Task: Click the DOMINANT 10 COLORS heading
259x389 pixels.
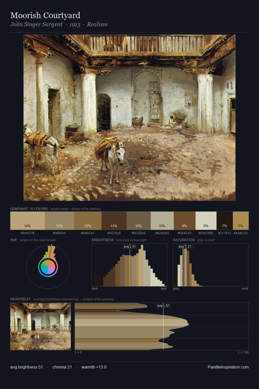Action: click(x=29, y=209)
